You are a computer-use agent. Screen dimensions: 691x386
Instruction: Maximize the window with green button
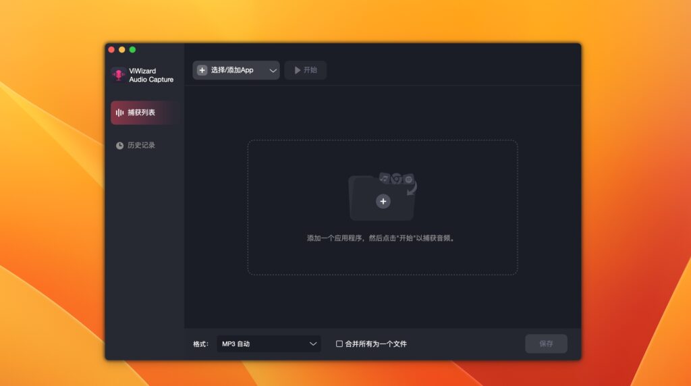point(133,50)
